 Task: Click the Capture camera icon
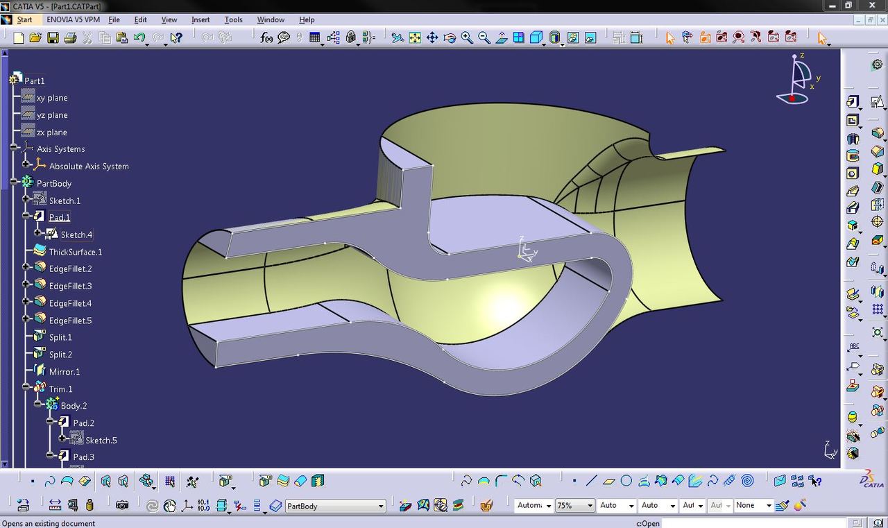pyautogui.click(x=122, y=506)
